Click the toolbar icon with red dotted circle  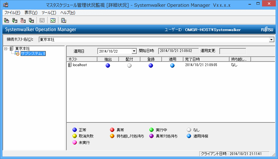pyautogui.click(x=23, y=20)
